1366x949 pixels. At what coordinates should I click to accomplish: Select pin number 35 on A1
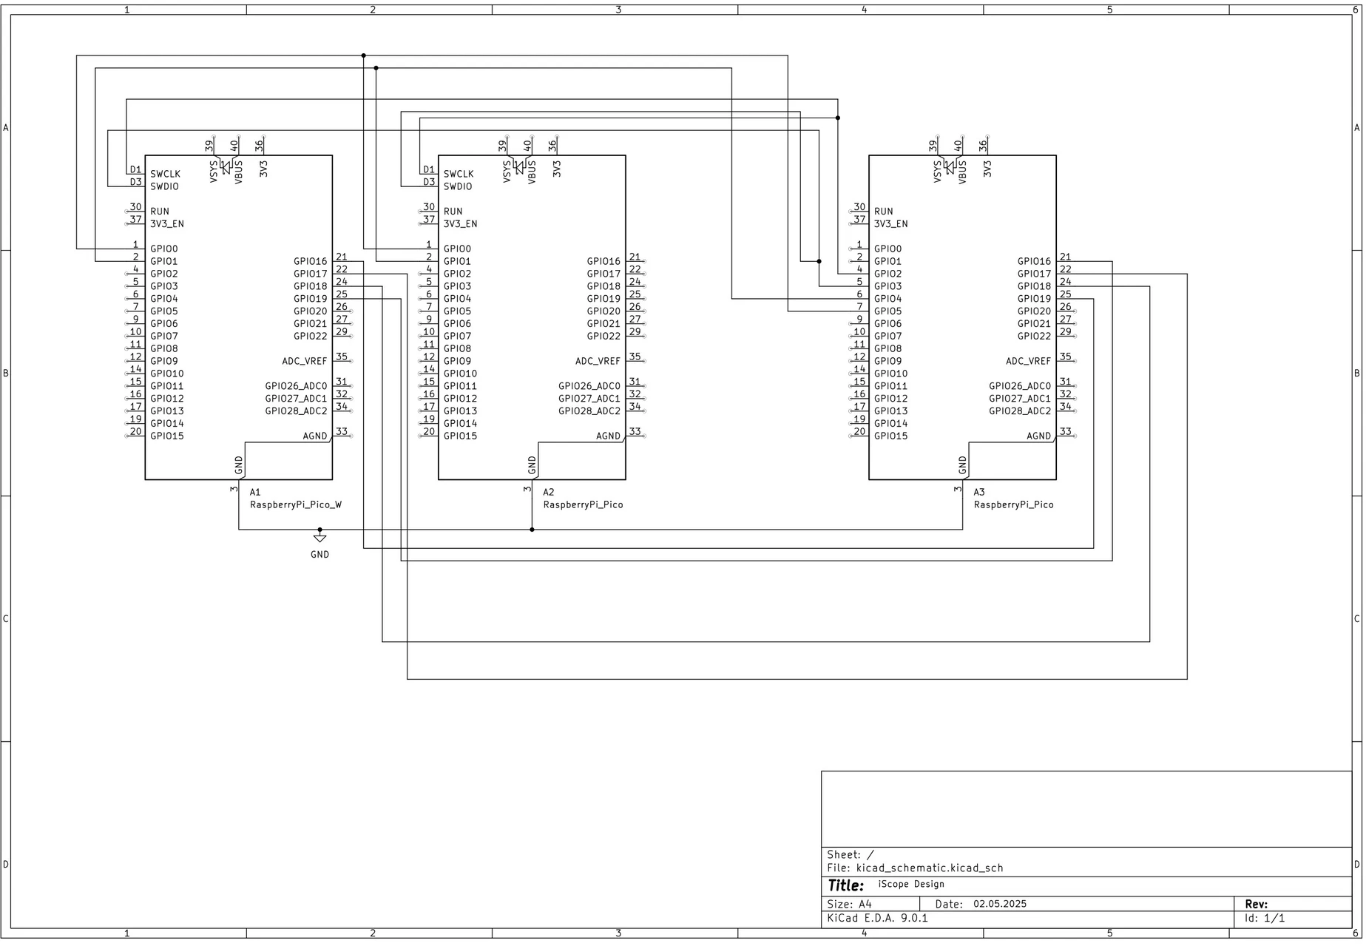(x=342, y=357)
